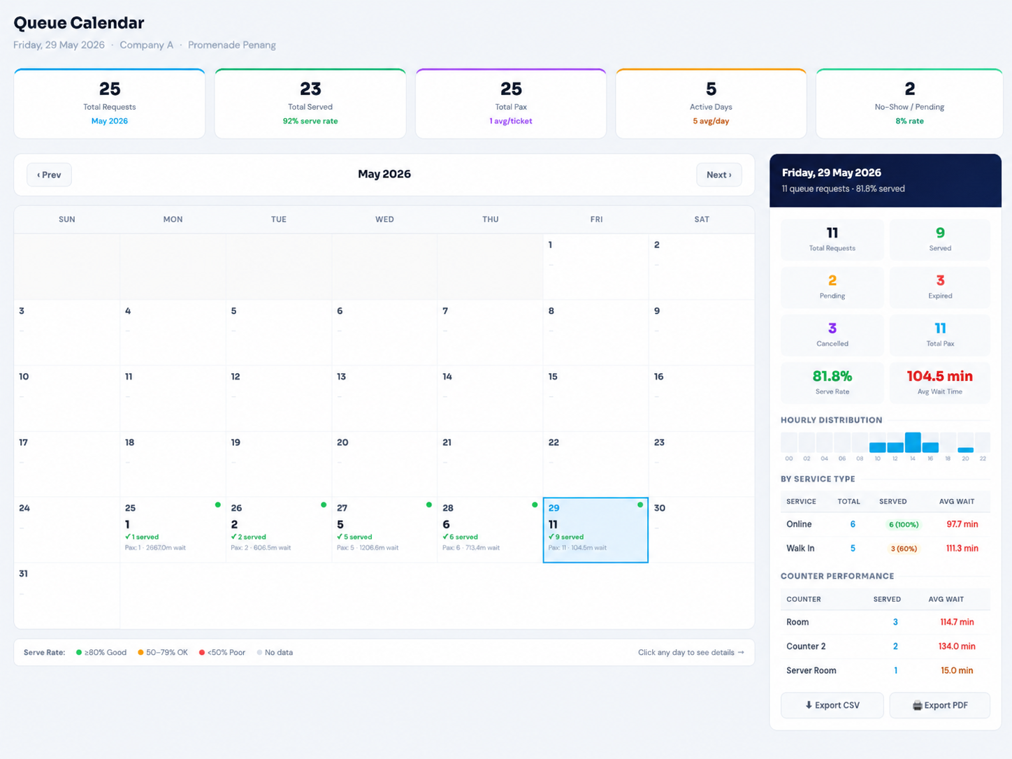Select May 27 with 5 served
Screen dimensions: 1012x759
tap(384, 530)
